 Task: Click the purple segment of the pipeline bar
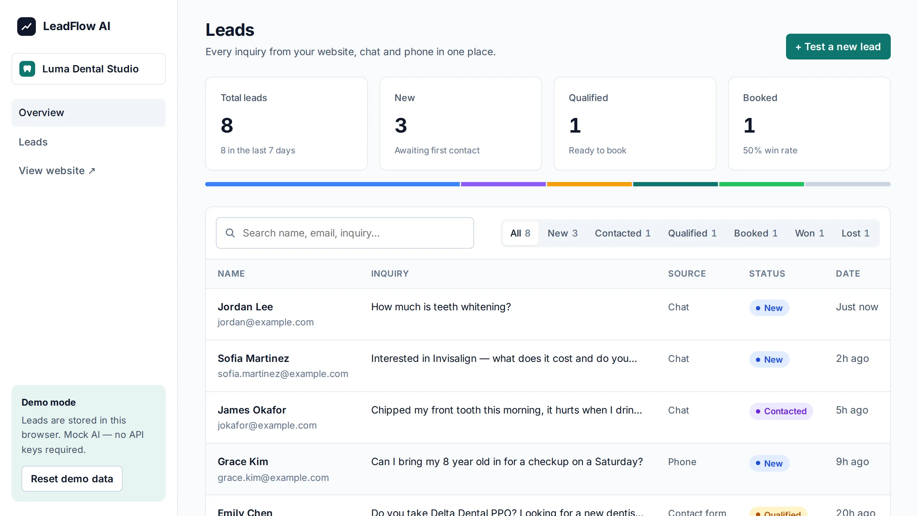pyautogui.click(x=503, y=184)
